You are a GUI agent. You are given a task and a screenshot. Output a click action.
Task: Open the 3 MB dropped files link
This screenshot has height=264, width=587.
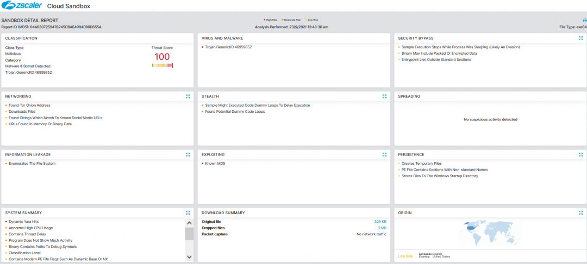[x=382, y=228]
